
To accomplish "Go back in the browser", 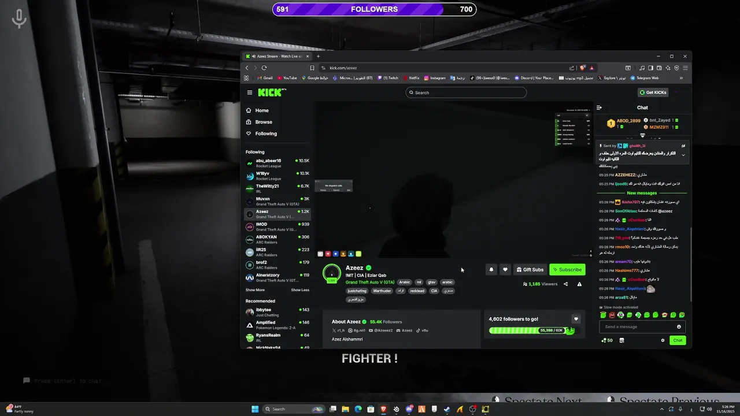I will pyautogui.click(x=247, y=68).
